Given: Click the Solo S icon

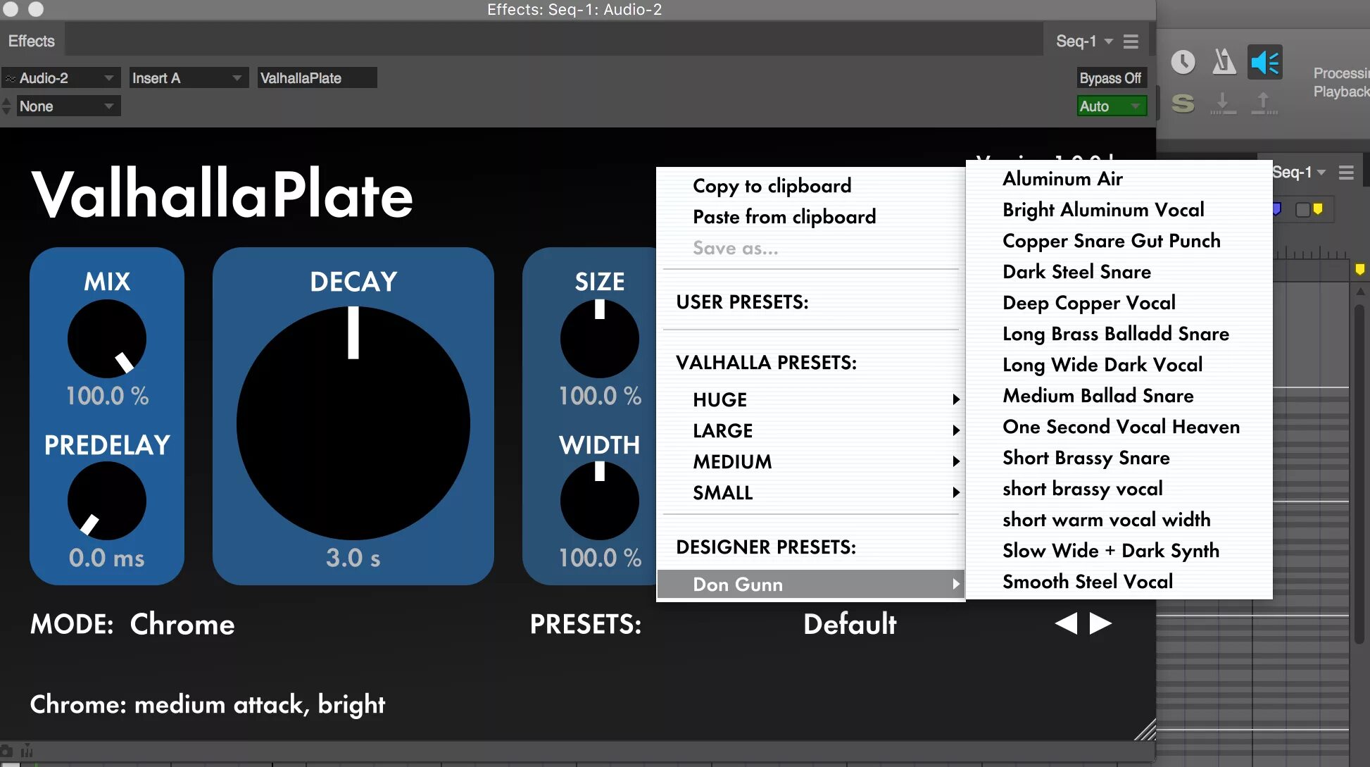Looking at the screenshot, I should point(1183,104).
